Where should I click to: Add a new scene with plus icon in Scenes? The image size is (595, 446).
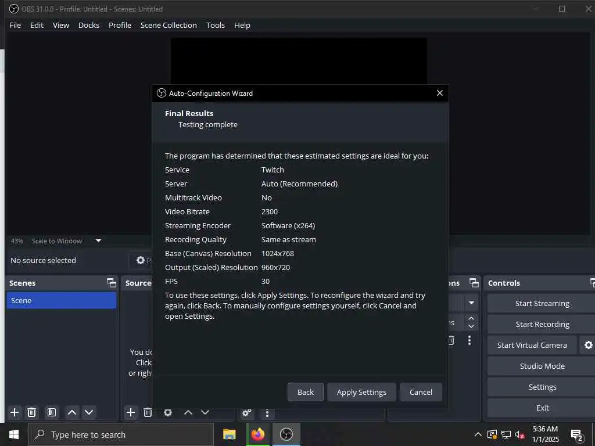(15, 412)
